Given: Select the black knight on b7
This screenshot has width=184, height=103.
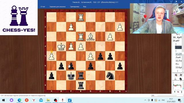Looking at the screenshot, I should pos(110,76).
